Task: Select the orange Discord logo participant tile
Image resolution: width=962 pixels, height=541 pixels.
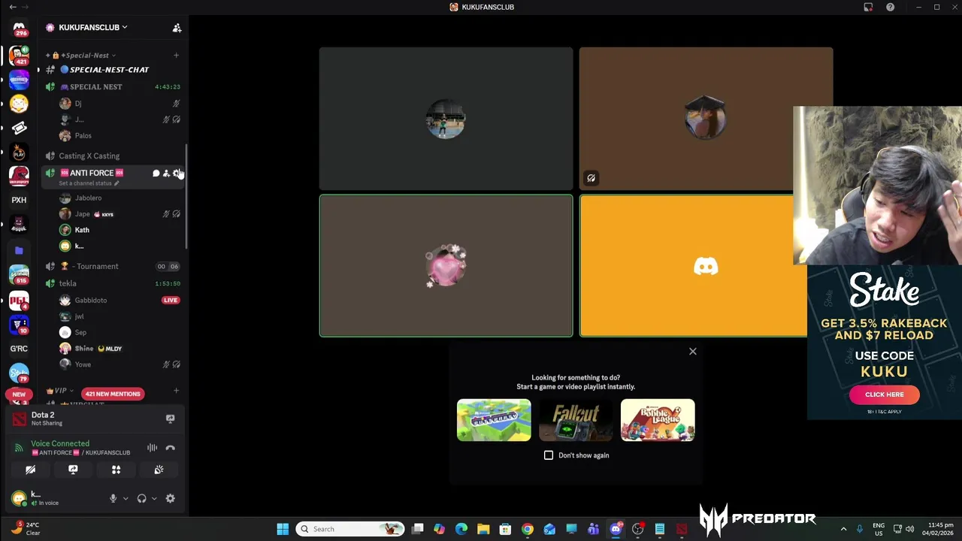Action: 693,266
